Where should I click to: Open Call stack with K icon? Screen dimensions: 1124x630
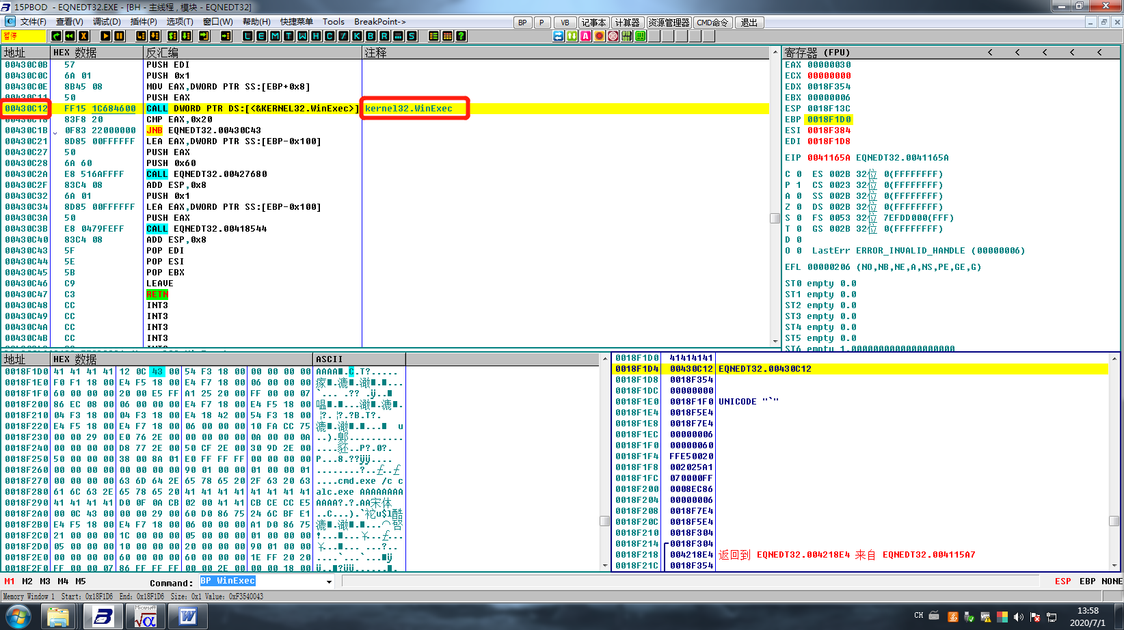pos(358,36)
